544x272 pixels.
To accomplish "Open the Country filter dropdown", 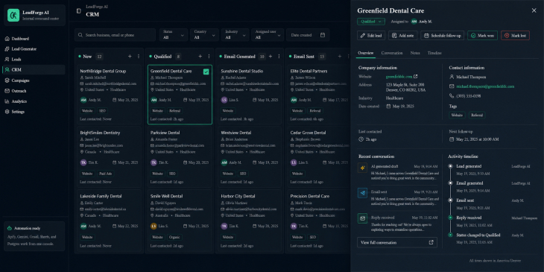I will (204, 35).
